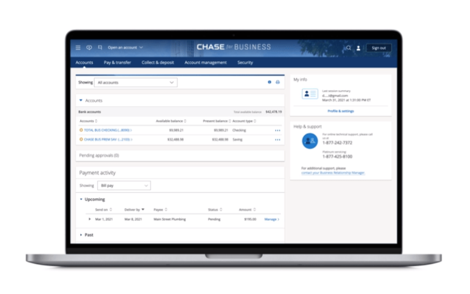Open the Security tab
The height and width of the screenshot is (294, 470).
click(245, 62)
